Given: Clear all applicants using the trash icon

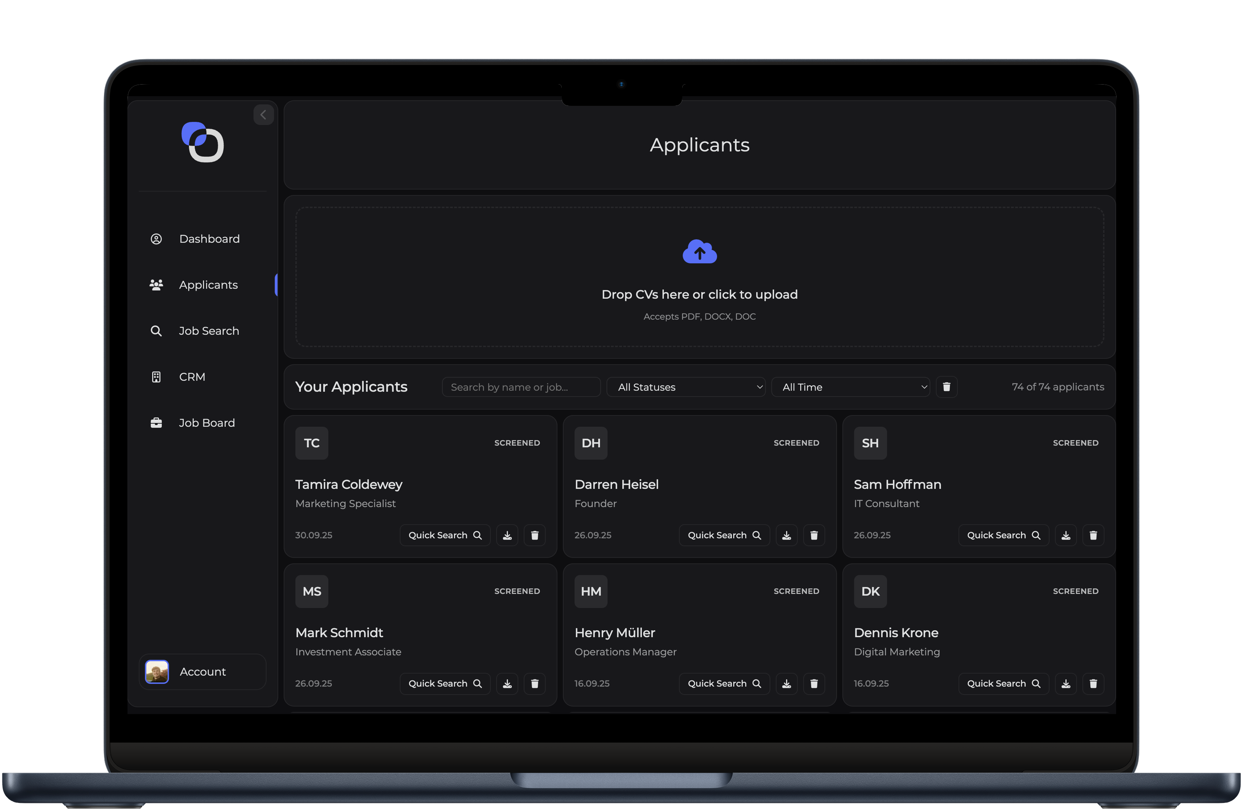Looking at the screenshot, I should (946, 387).
